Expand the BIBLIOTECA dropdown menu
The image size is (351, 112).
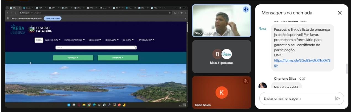[95, 40]
